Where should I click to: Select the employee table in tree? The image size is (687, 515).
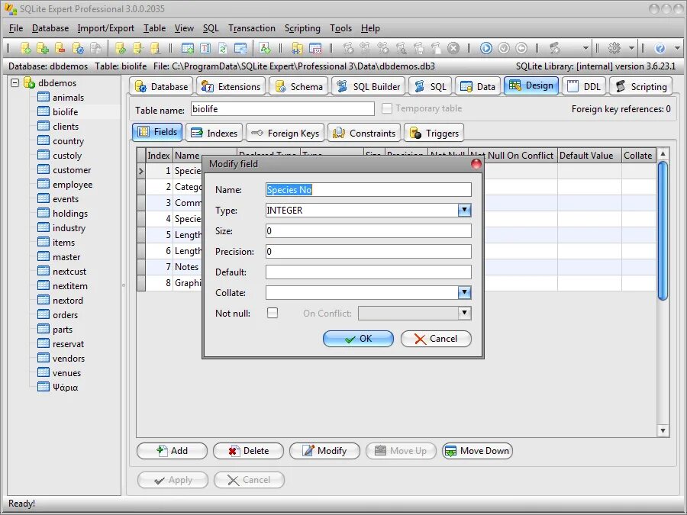73,185
